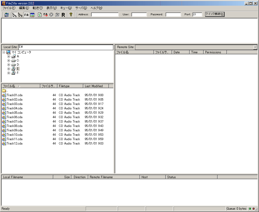Viewport: 259px width, 212px height.
Task: Open help with the question mark icon
Action: click(71, 14)
